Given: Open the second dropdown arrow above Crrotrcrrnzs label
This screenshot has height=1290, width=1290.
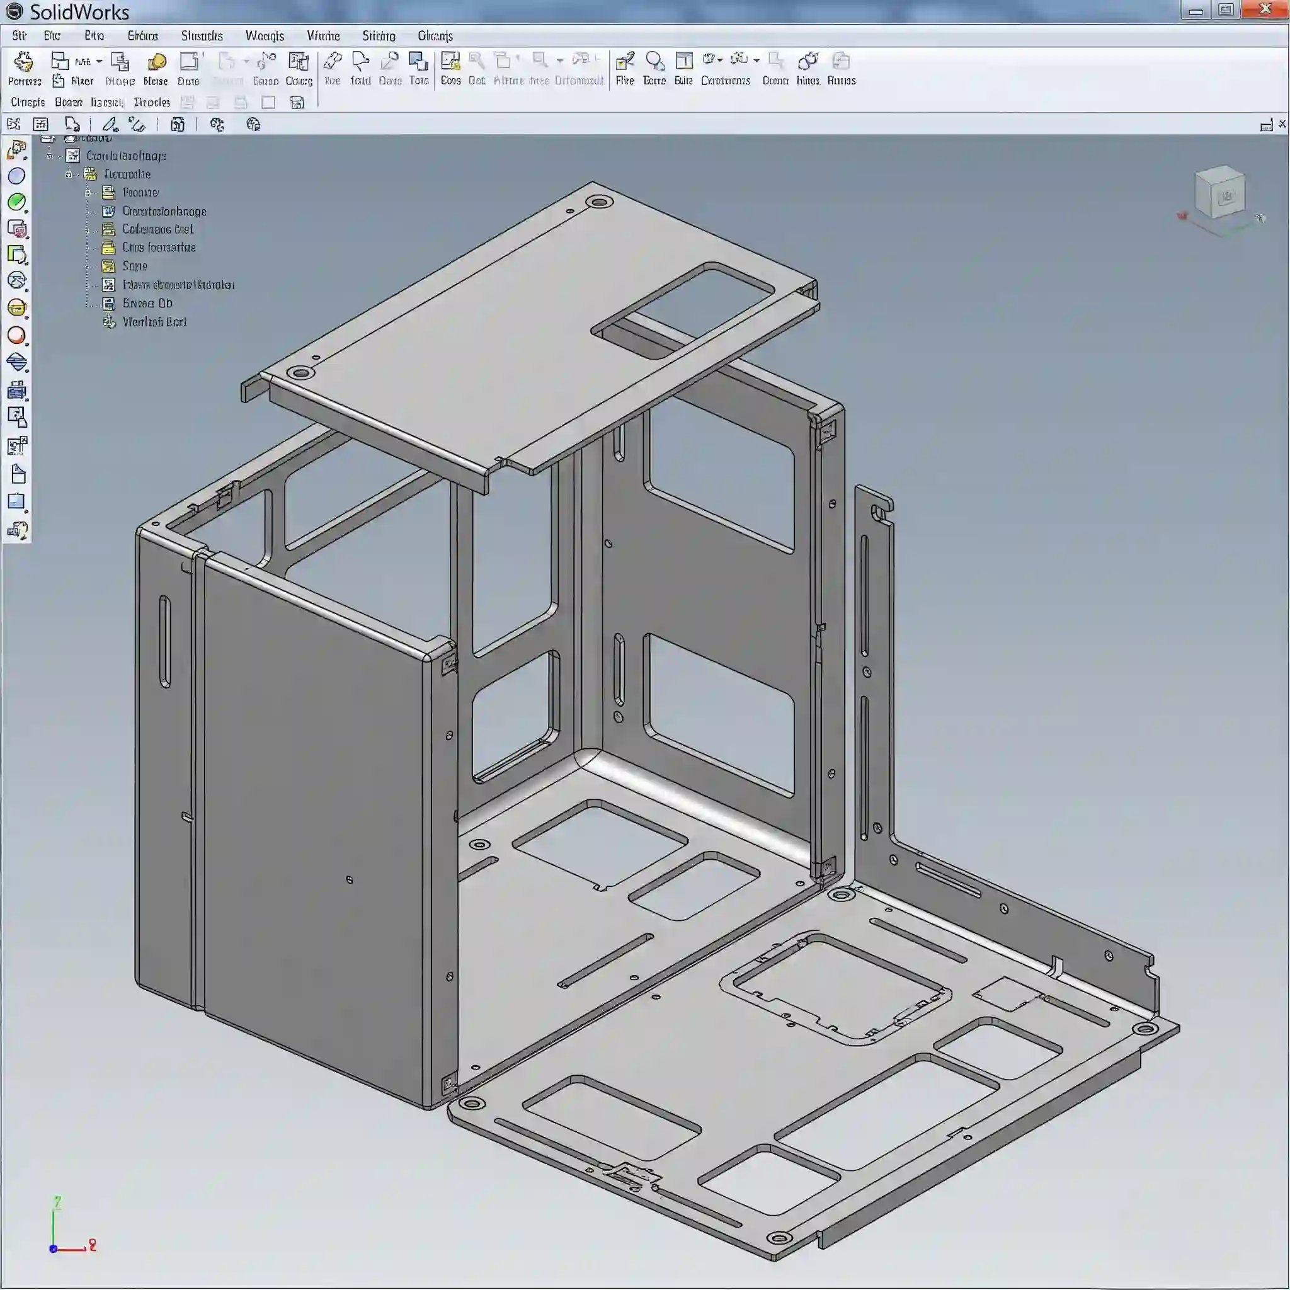Looking at the screenshot, I should [756, 60].
